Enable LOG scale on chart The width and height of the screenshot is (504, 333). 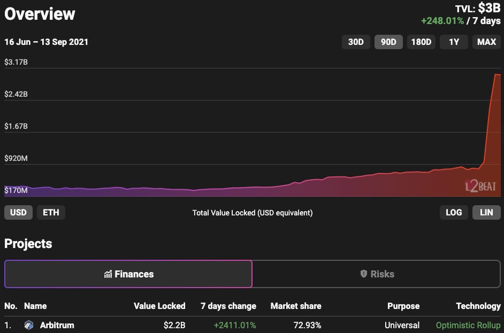coord(454,213)
